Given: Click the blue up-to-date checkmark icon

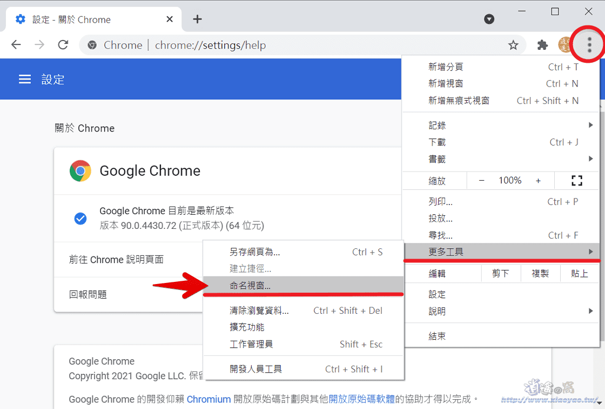Looking at the screenshot, I should (80, 219).
